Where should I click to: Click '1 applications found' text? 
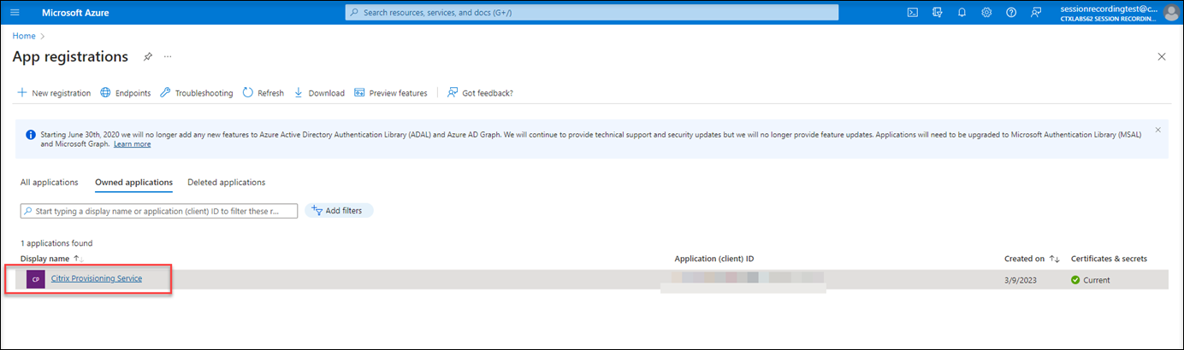pyautogui.click(x=56, y=243)
